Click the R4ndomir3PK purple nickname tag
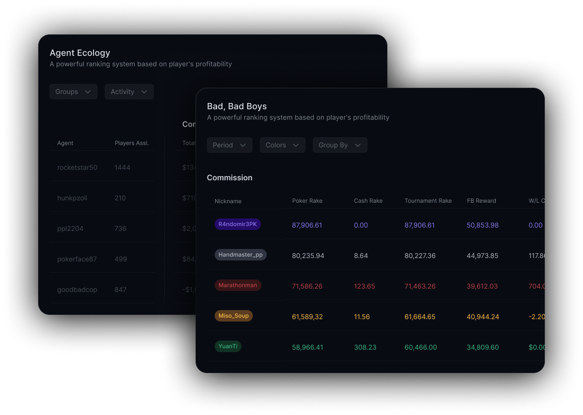 (238, 224)
